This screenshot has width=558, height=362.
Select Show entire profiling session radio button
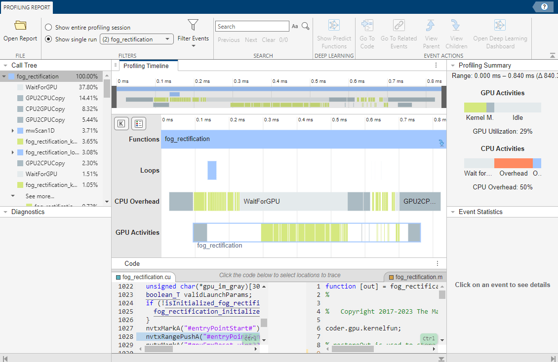pos(48,28)
